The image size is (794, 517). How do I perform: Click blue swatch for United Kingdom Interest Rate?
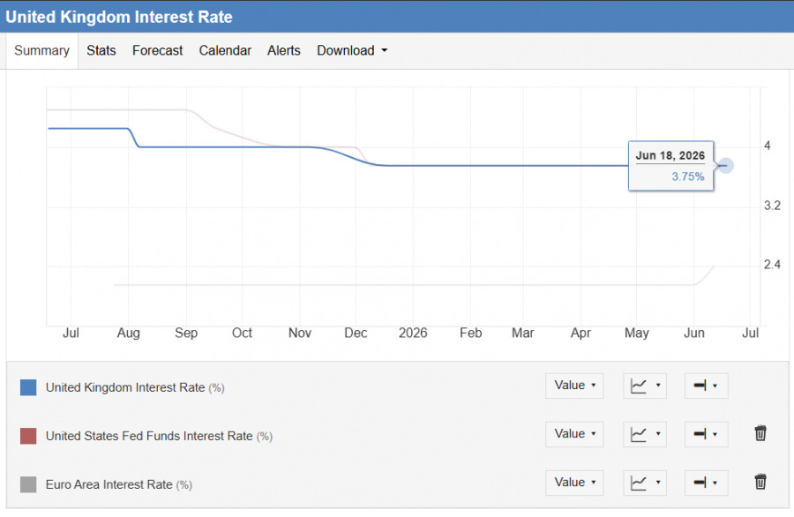tap(28, 388)
